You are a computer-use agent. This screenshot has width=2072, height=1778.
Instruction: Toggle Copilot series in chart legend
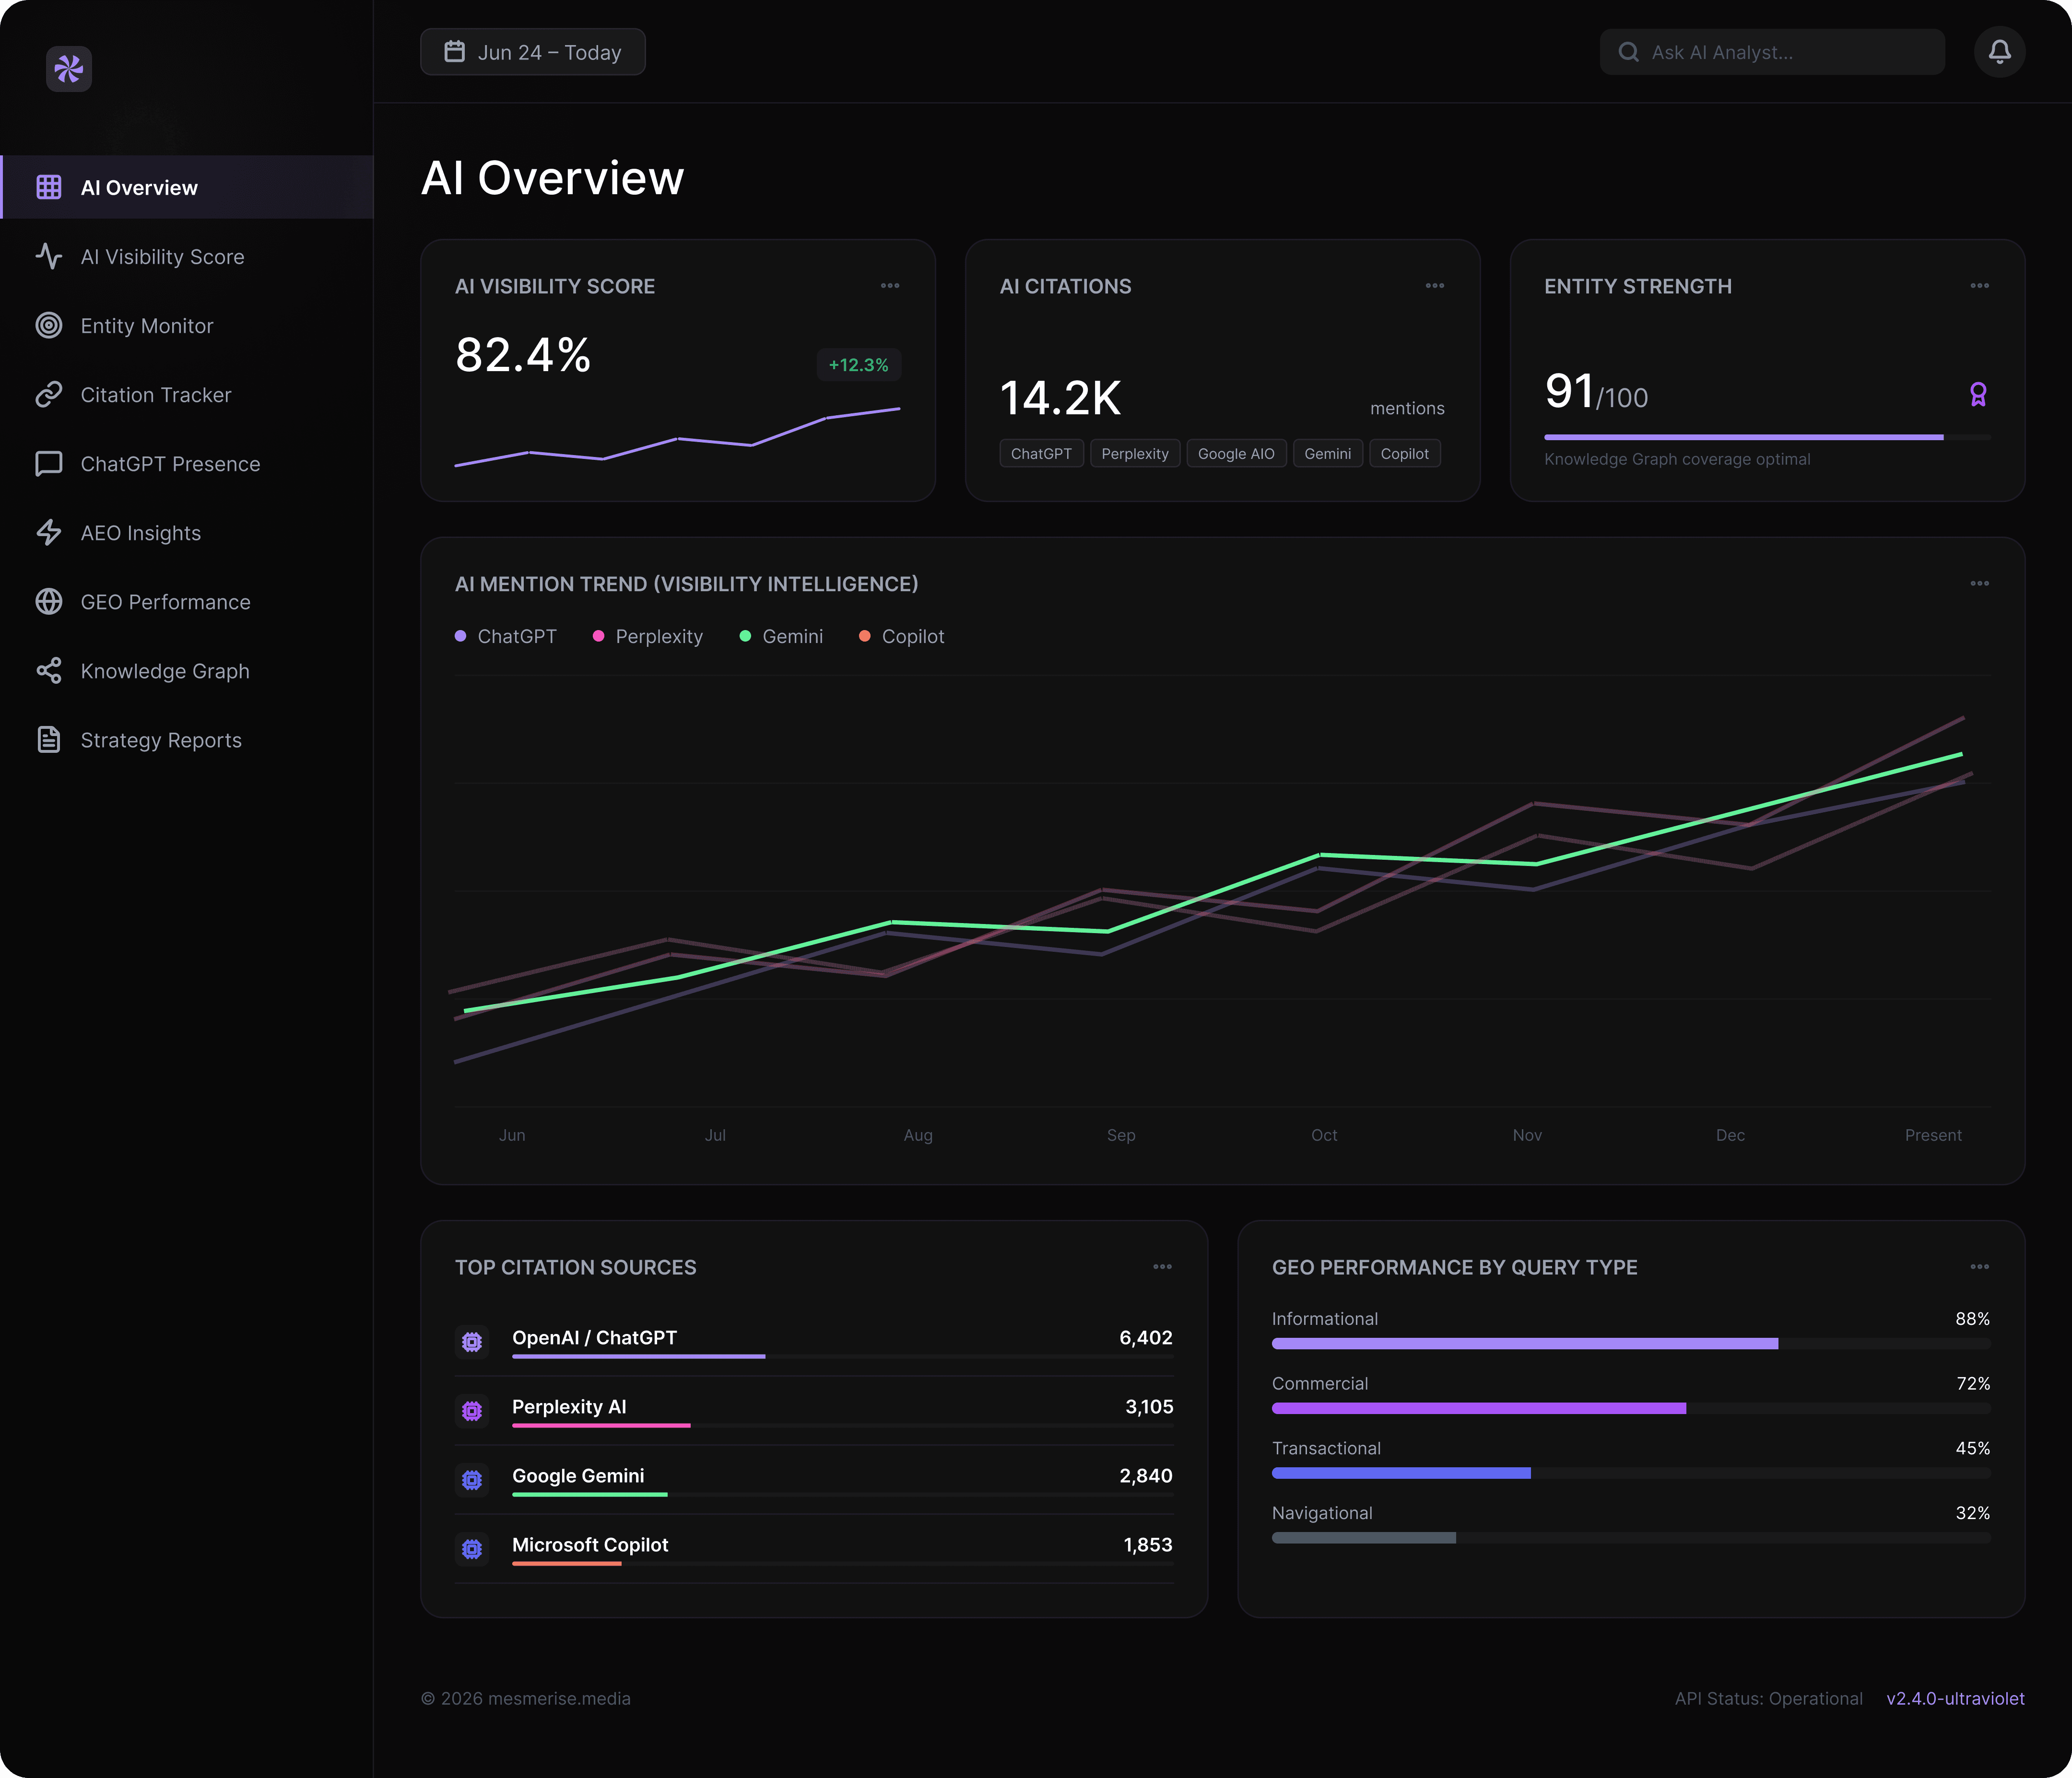tap(902, 636)
